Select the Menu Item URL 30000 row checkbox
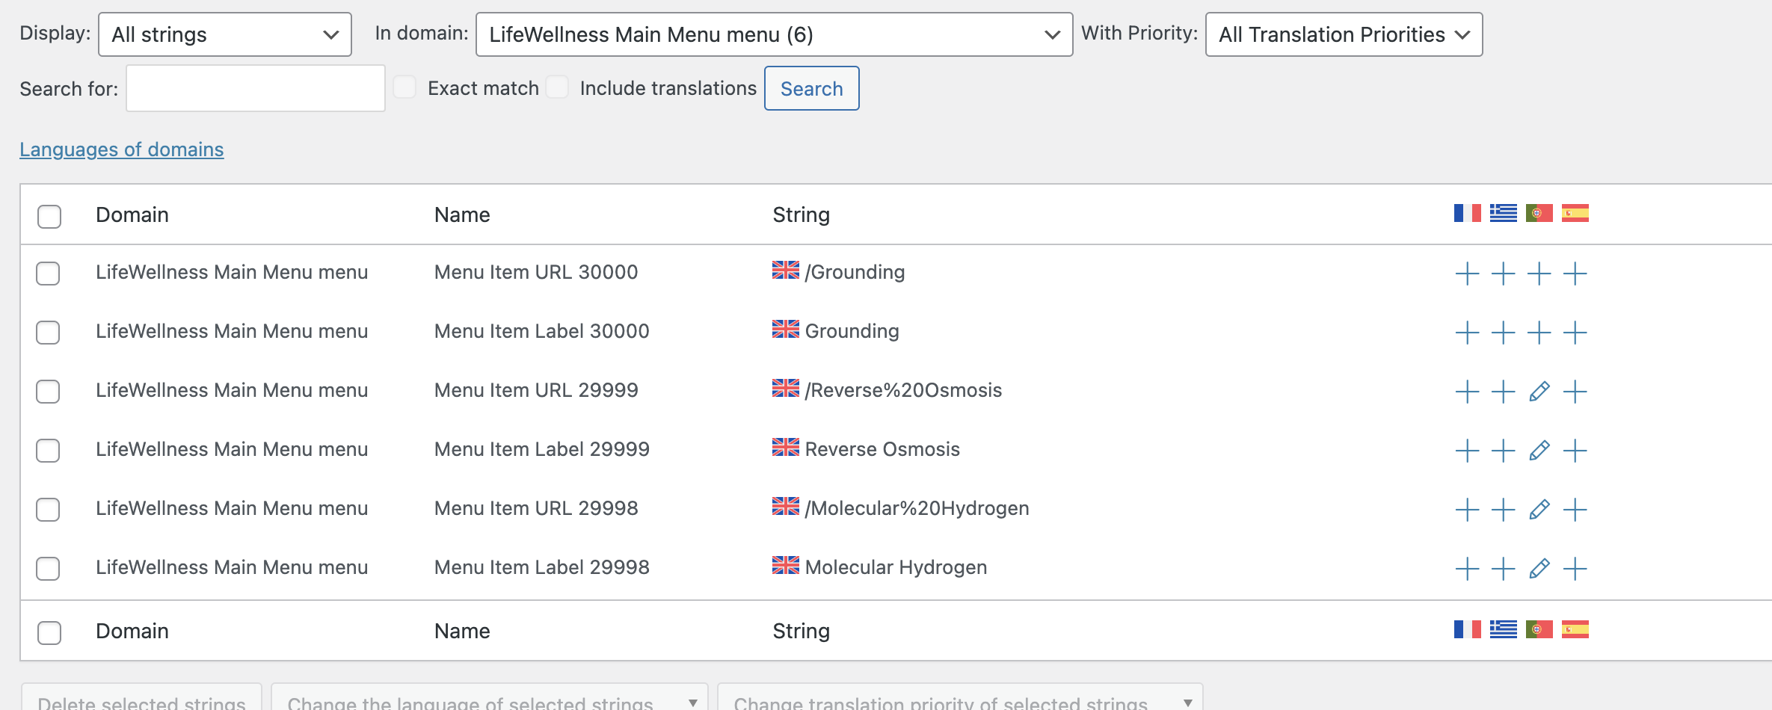 pos(49,274)
